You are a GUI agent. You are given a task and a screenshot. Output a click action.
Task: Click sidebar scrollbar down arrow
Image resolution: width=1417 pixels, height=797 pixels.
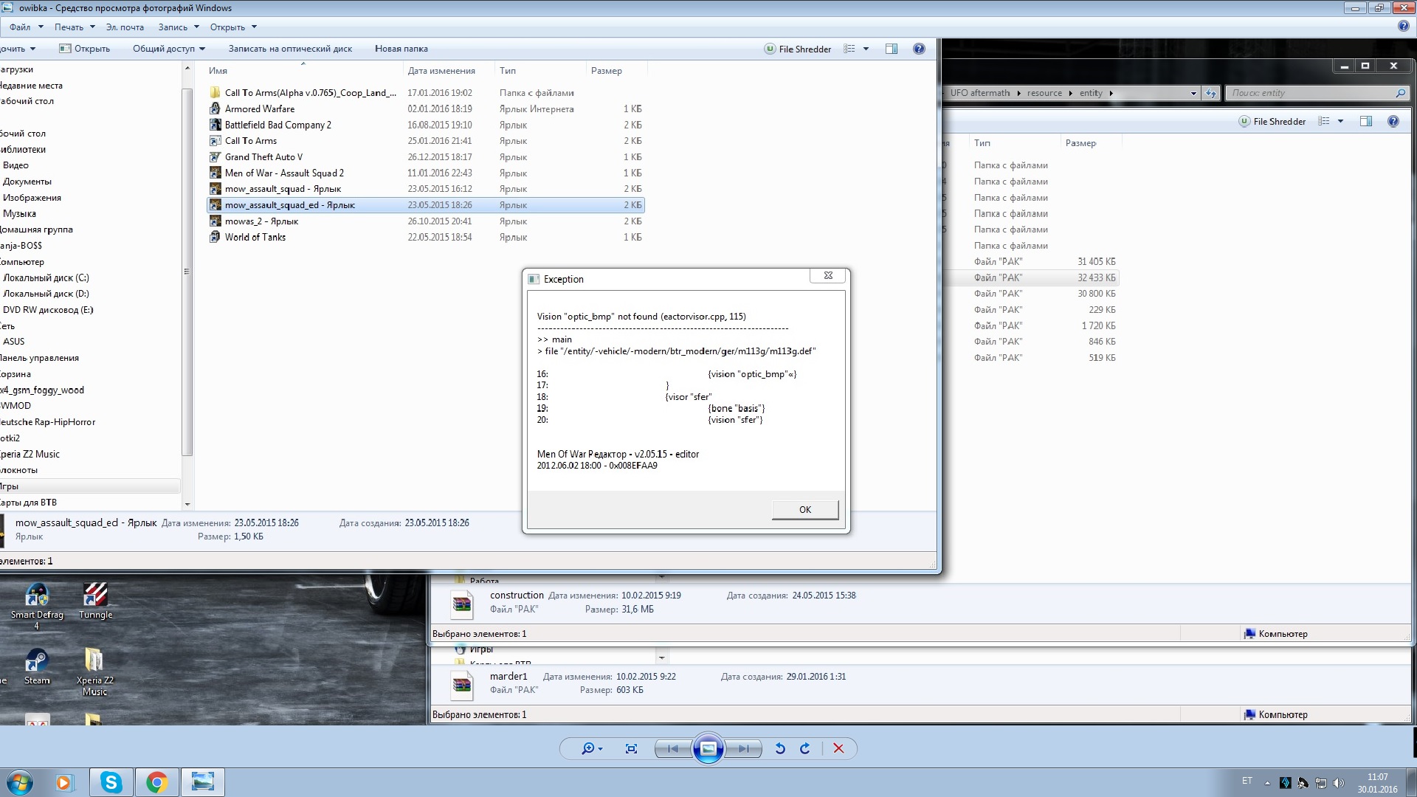(187, 504)
